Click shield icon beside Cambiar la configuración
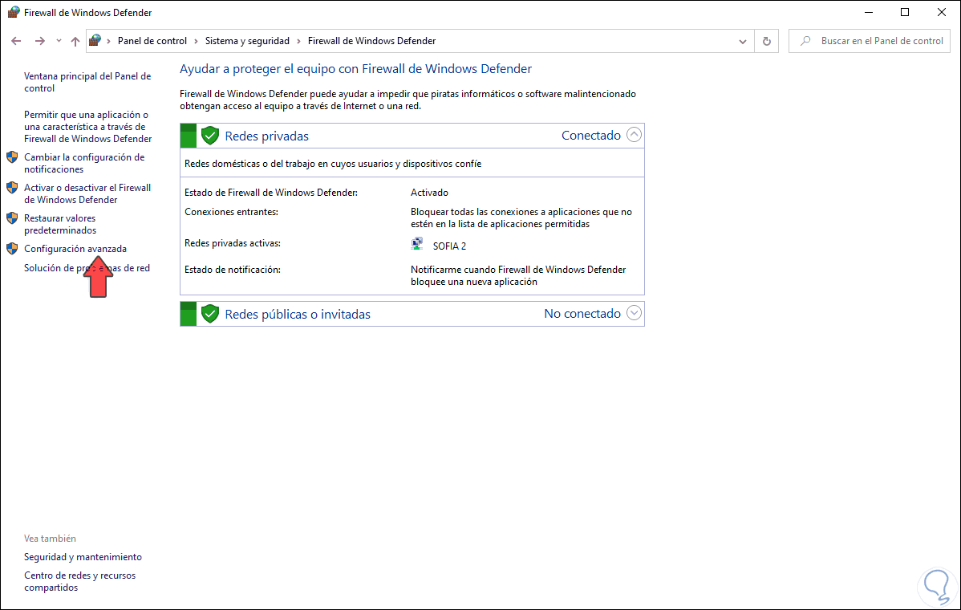The image size is (961, 610). pos(12,157)
